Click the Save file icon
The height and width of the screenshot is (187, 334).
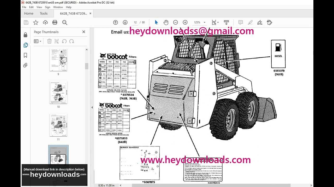point(26,23)
